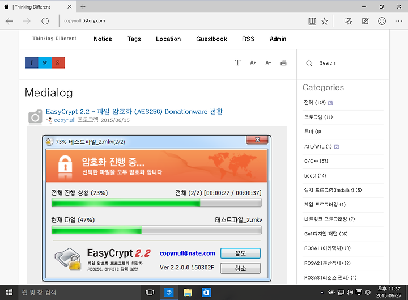Image resolution: width=408 pixels, height=300 pixels.
Task: Open the 프로그램 (11) category
Action: (x=318, y=117)
